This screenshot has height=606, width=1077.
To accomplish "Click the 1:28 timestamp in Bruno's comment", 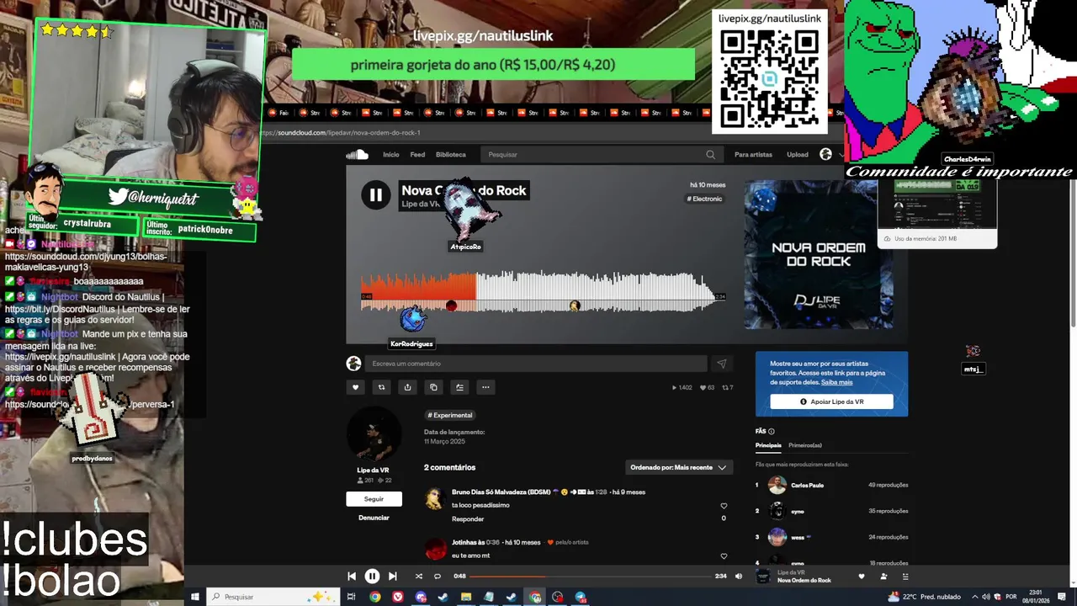I will (x=602, y=492).
